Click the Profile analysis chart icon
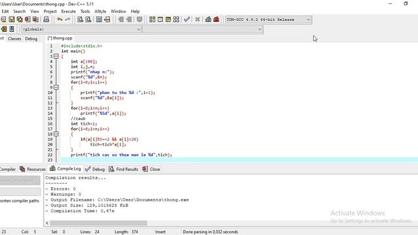The height and width of the screenshot is (235, 418). tap(208, 20)
